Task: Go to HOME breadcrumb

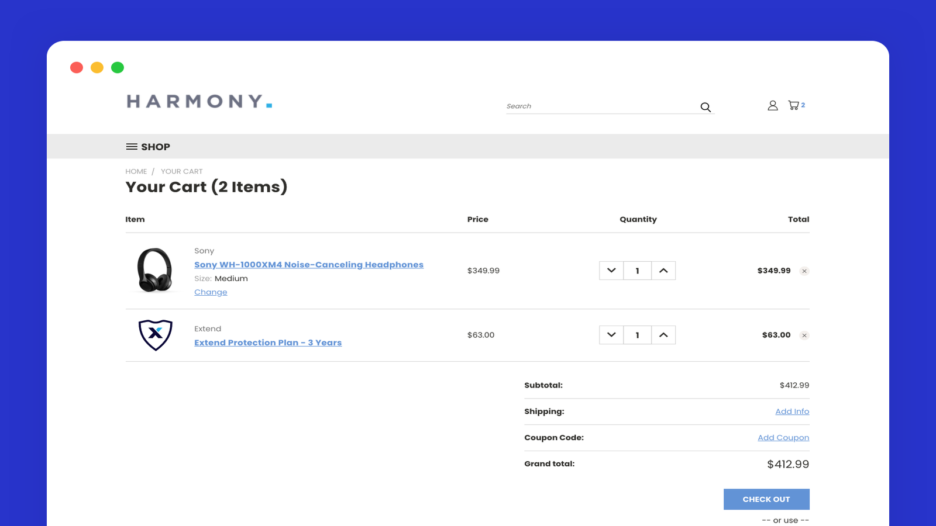Action: [136, 171]
